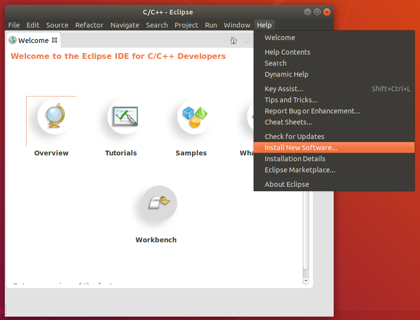Open the Refactor menu
Viewport: 420px width, 320px height.
tap(89, 25)
